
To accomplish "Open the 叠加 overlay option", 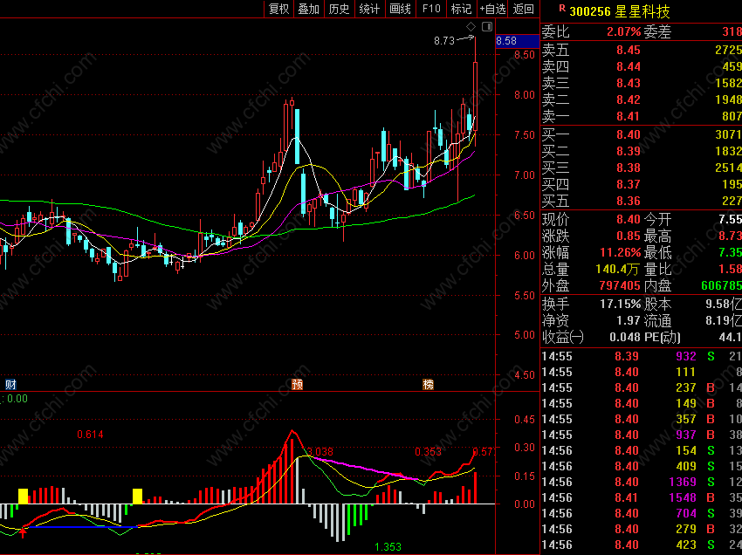I will (x=308, y=9).
